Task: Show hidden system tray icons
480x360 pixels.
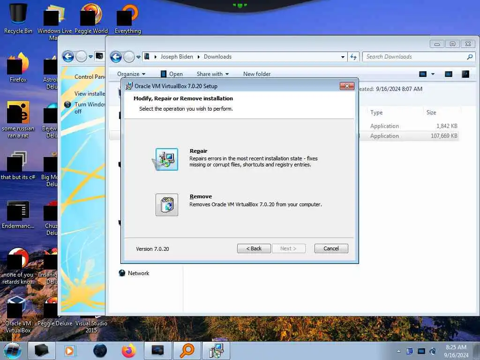Action: pyautogui.click(x=398, y=351)
